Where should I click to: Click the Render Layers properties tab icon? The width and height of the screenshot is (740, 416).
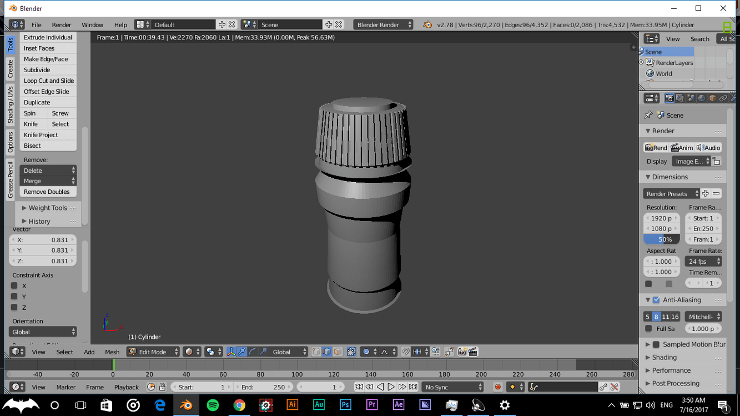[680, 98]
